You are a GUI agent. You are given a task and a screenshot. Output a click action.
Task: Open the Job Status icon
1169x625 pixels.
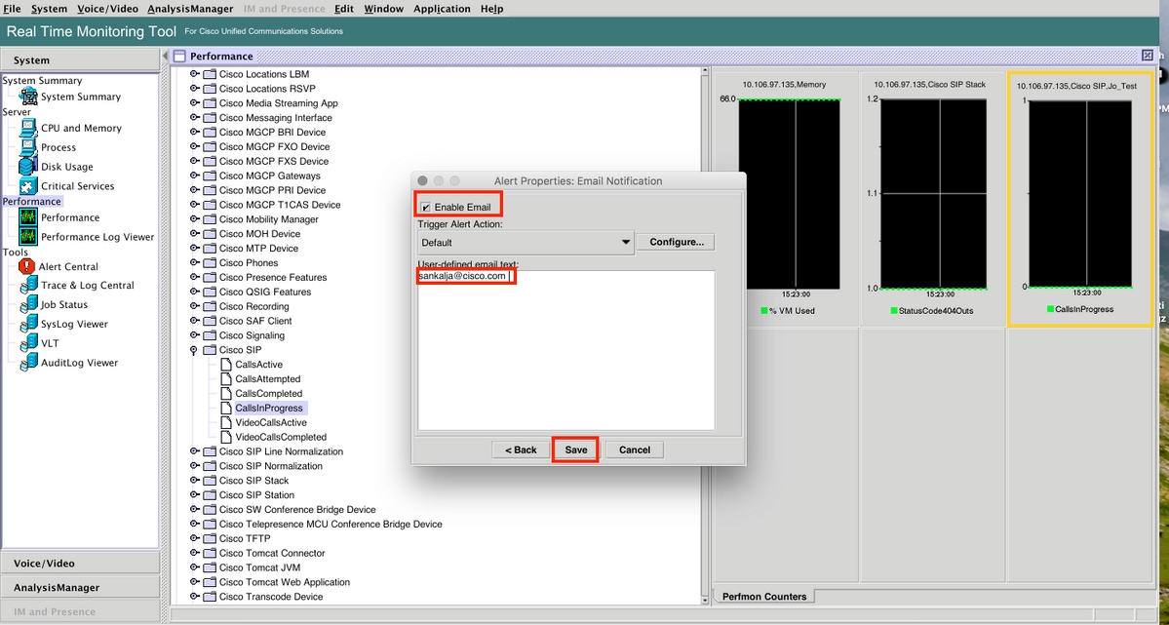pyautogui.click(x=28, y=304)
